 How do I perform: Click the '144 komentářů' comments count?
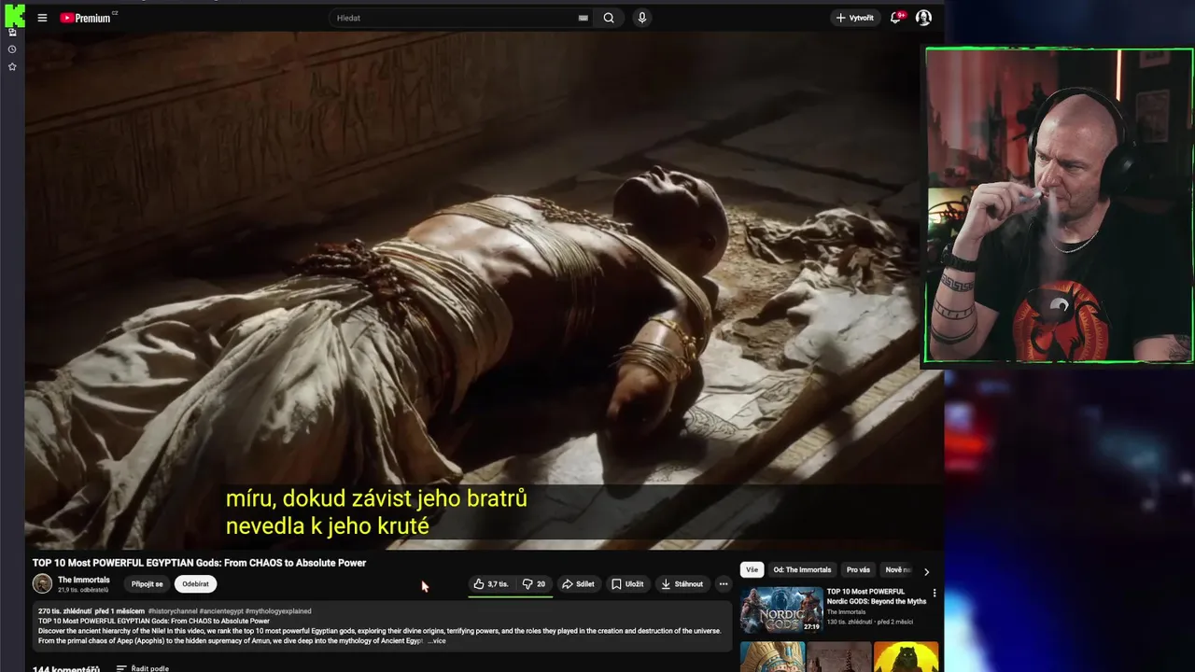66,668
